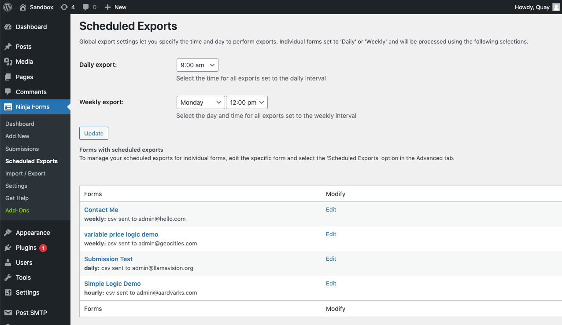
Task: Edit the Submission Test scheduled export
Action: click(331, 259)
